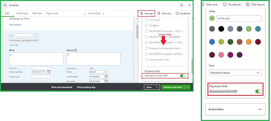This screenshot has height=121, width=271.
Task: Click Tracking no. field
Action: (x=41, y=77)
